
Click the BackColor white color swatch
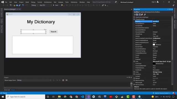(x=154, y=45)
